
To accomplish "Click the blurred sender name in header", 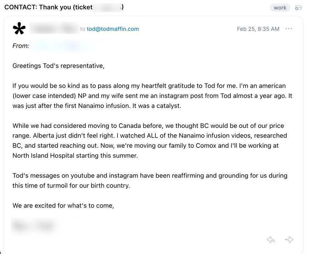I will (54, 29).
